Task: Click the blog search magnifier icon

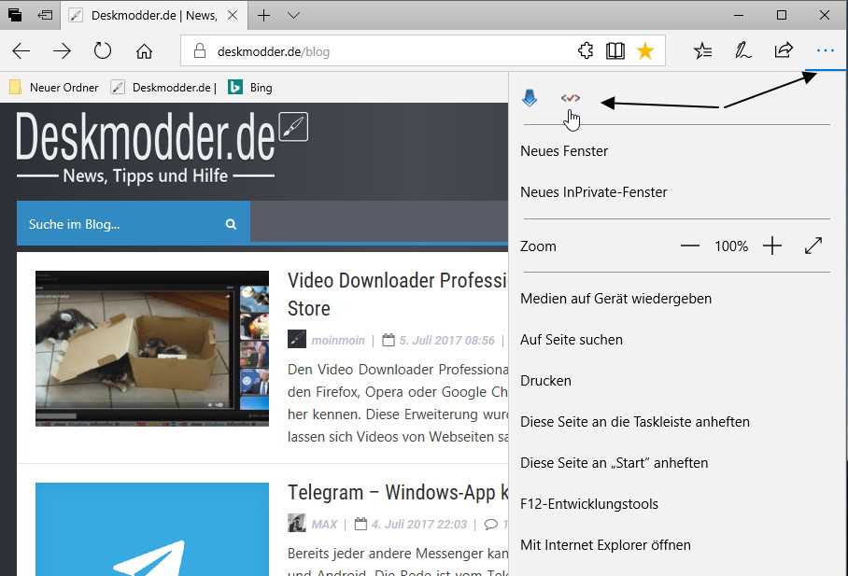Action: coord(231,224)
